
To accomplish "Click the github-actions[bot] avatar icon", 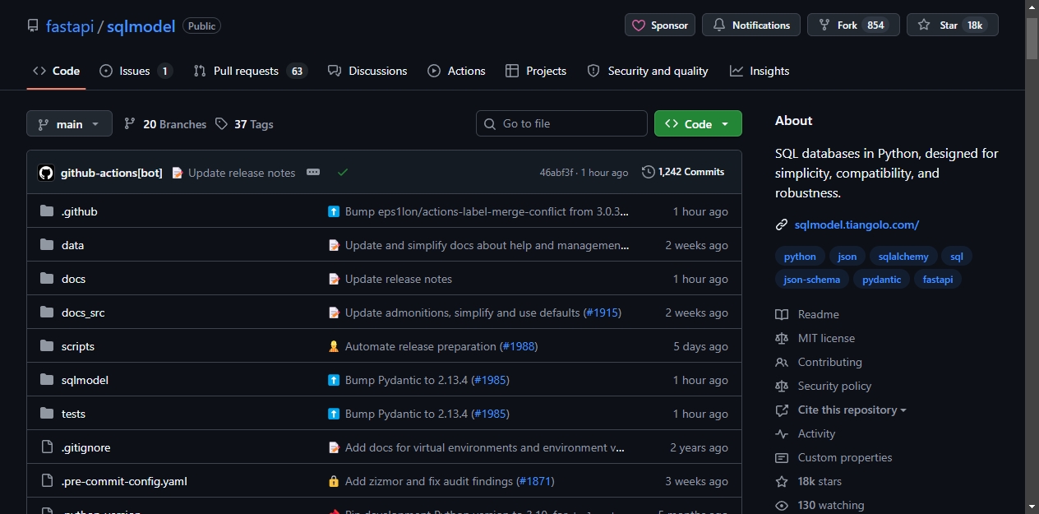I will coord(46,173).
